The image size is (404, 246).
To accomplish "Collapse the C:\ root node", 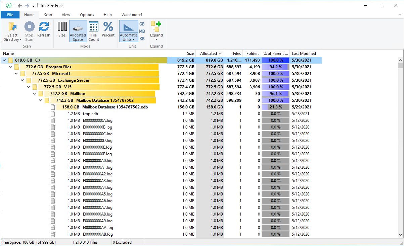I will click(x=4, y=60).
